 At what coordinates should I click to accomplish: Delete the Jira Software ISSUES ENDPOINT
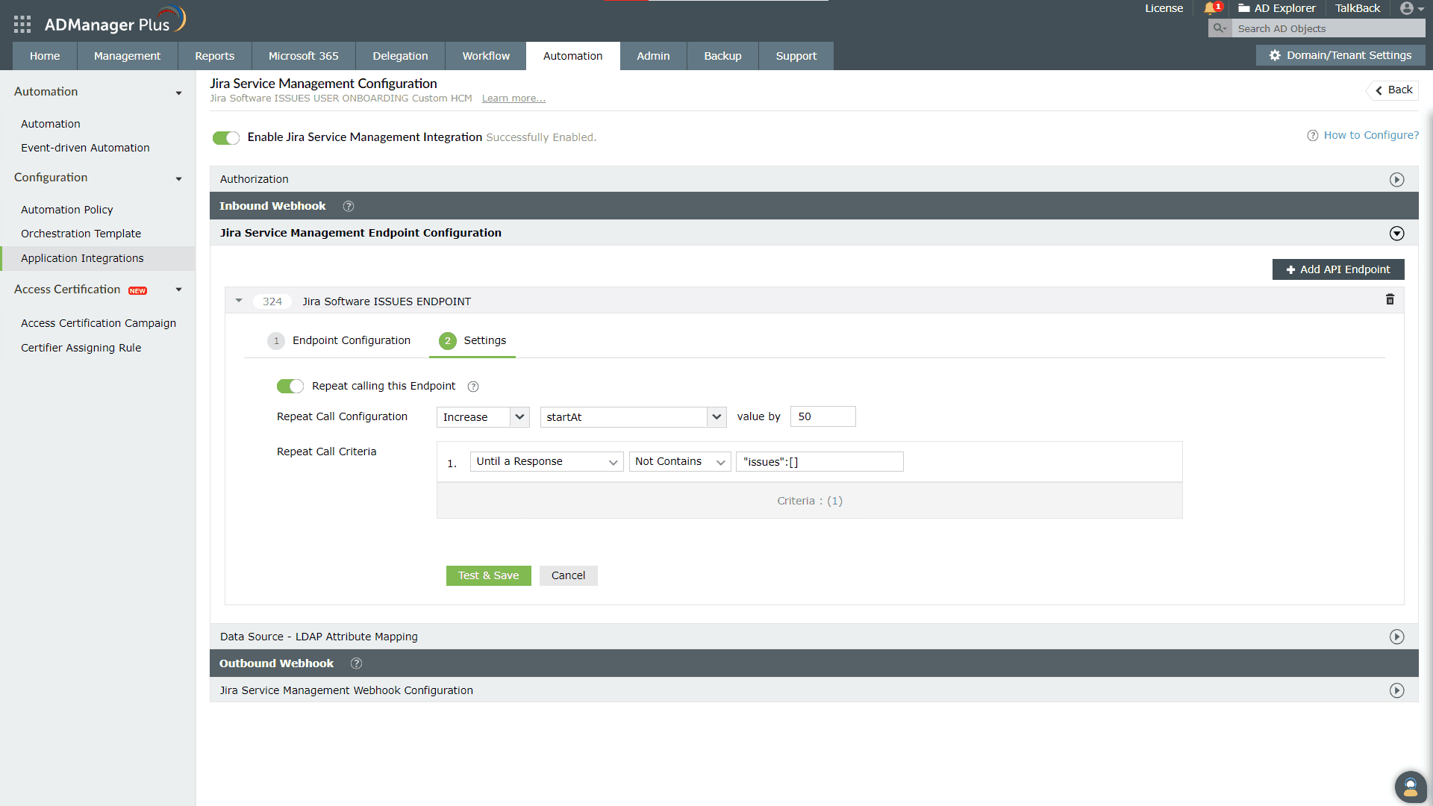[1390, 299]
